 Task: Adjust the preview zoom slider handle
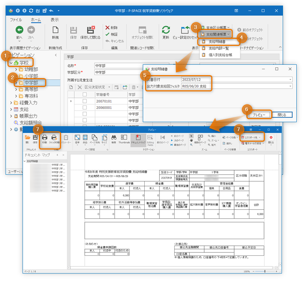pos(265,271)
